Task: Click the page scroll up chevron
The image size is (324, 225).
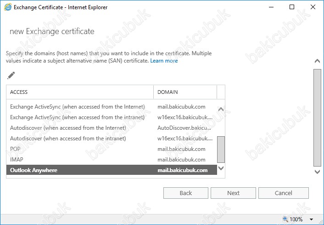Action: (317, 61)
